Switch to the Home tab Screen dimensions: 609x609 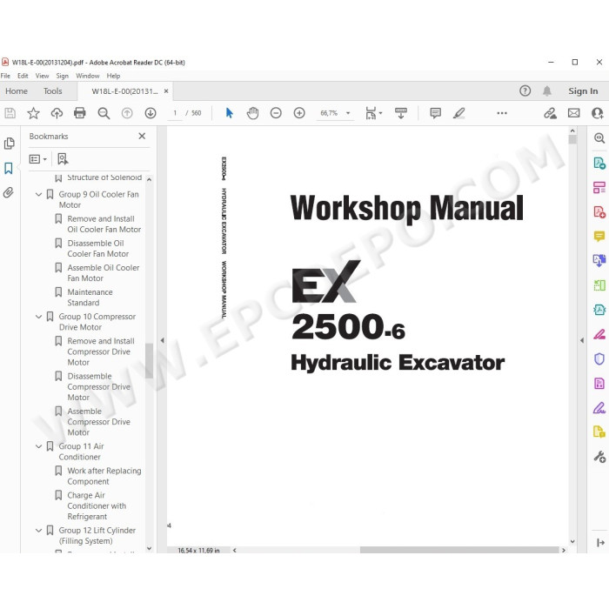pyautogui.click(x=17, y=90)
